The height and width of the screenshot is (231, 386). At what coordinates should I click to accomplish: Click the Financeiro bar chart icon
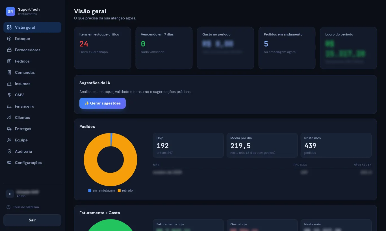pyautogui.click(x=9, y=106)
